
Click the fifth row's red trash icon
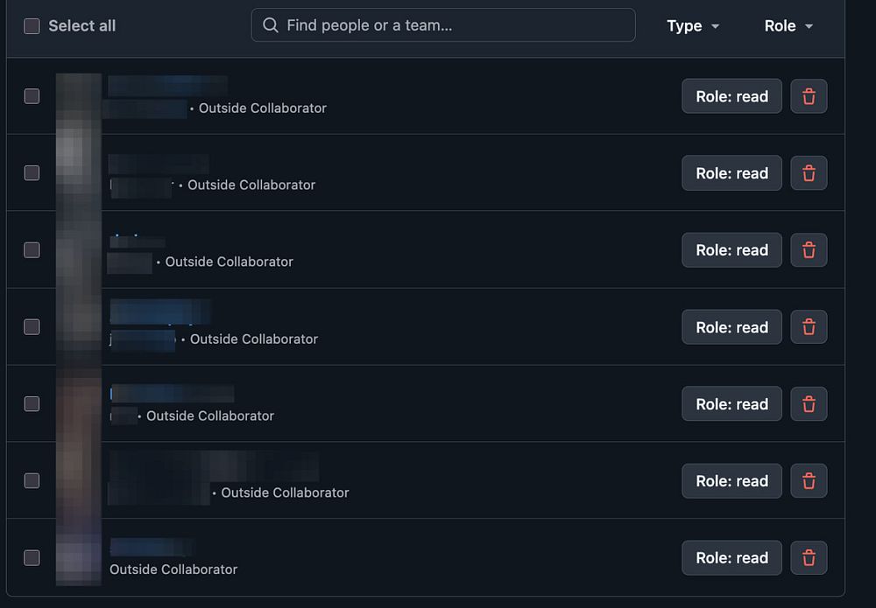click(809, 404)
